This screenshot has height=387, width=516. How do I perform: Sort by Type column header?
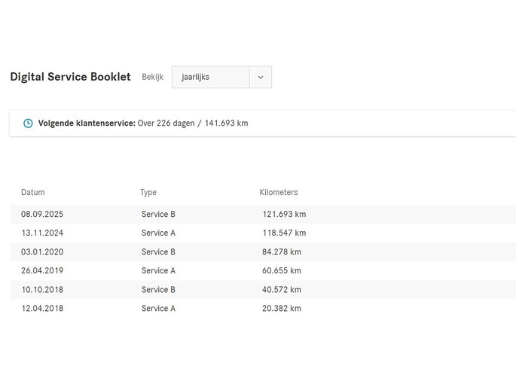click(148, 192)
